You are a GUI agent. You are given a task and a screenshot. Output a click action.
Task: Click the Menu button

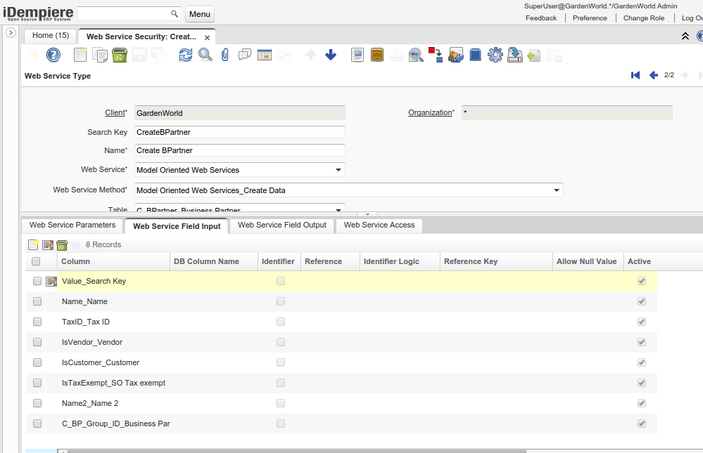pyautogui.click(x=200, y=14)
